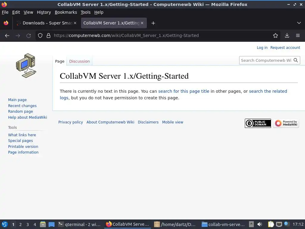Click Request account link
Image resolution: width=305 pixels, height=229 pixels.
(285, 47)
